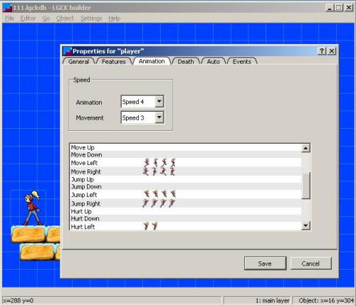Click the Move Left sprite frames
Viewport: 356px width, 306px height.
[x=159, y=163]
